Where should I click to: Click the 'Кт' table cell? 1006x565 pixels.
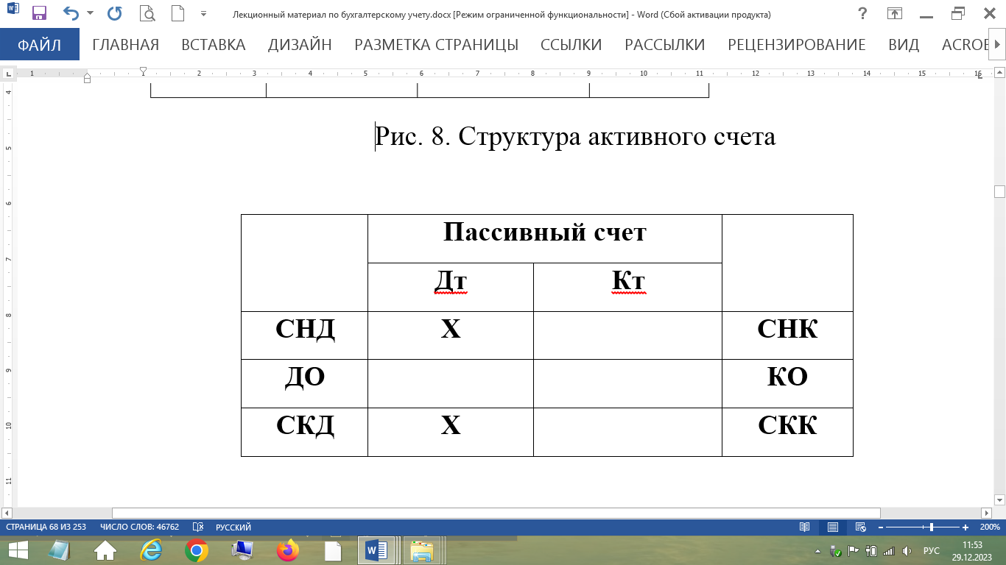click(627, 287)
